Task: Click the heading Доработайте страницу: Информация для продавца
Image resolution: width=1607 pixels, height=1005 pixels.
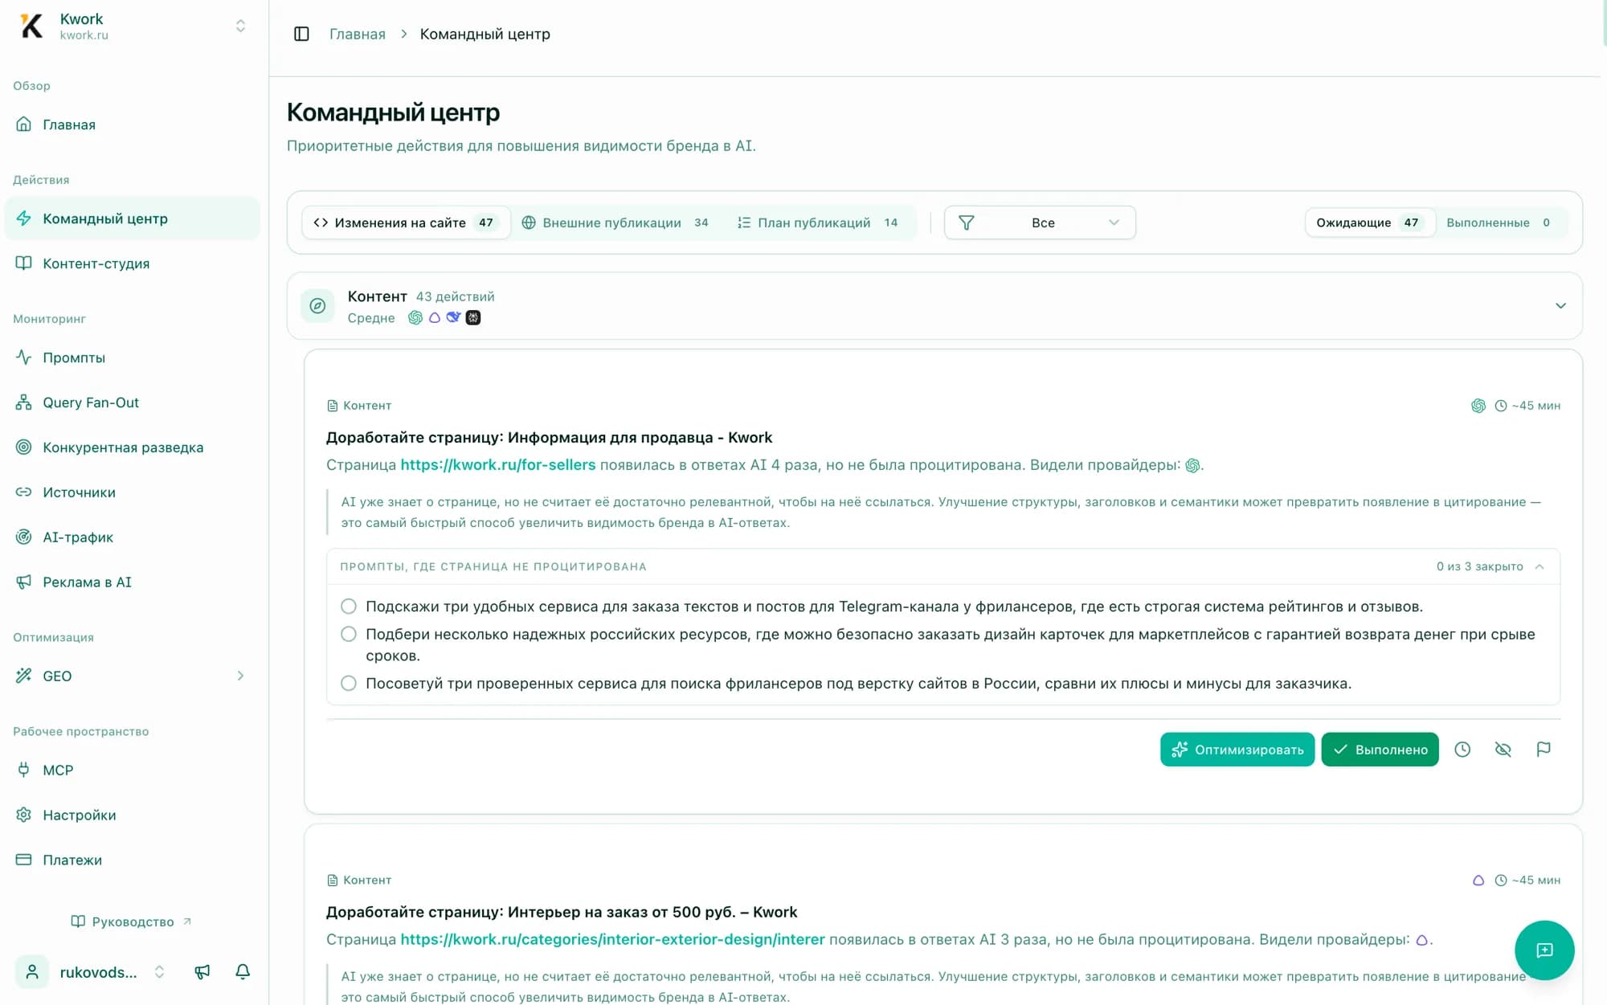Action: (549, 437)
